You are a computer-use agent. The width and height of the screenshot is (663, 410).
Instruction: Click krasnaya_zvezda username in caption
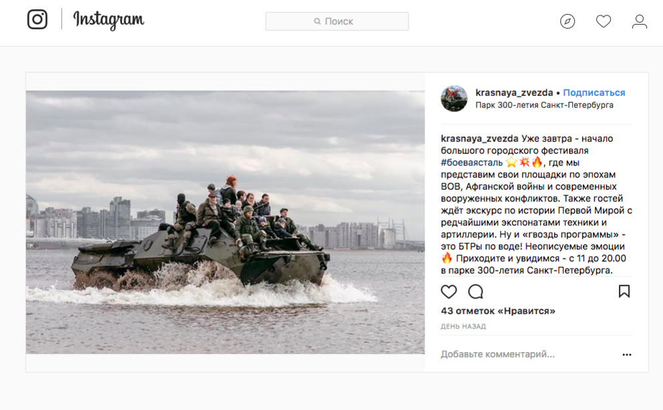click(x=479, y=139)
